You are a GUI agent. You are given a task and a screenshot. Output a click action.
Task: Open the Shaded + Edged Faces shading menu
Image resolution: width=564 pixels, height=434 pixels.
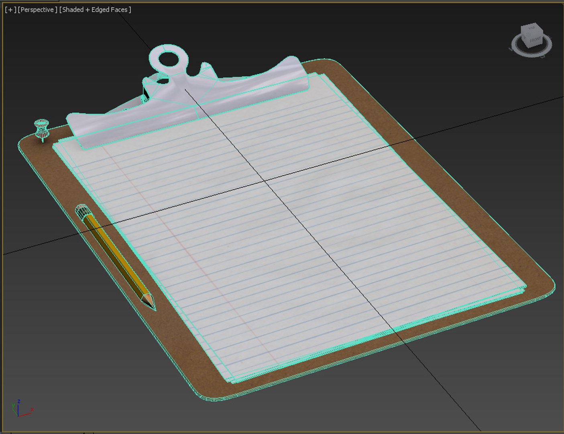(95, 10)
